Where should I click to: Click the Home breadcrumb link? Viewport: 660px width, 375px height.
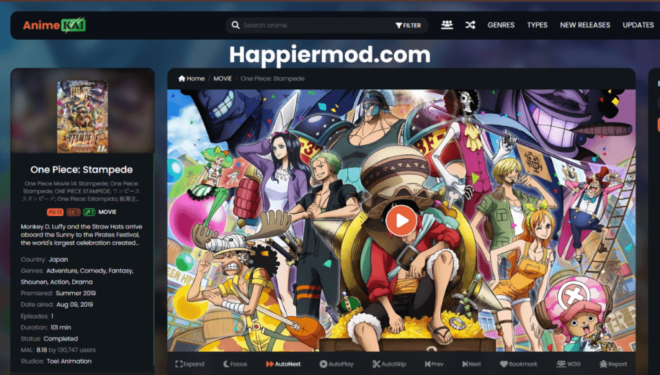click(191, 78)
